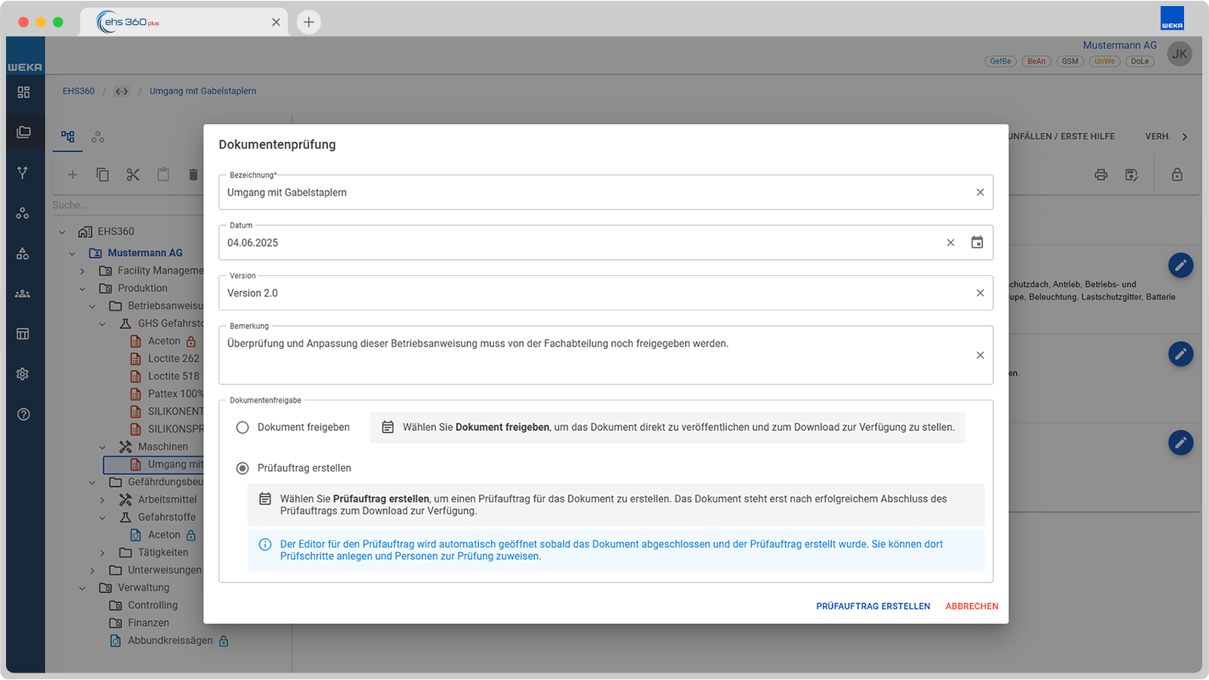1209x680 pixels.
Task: Collapse the Produktion tree node
Action: (x=82, y=289)
